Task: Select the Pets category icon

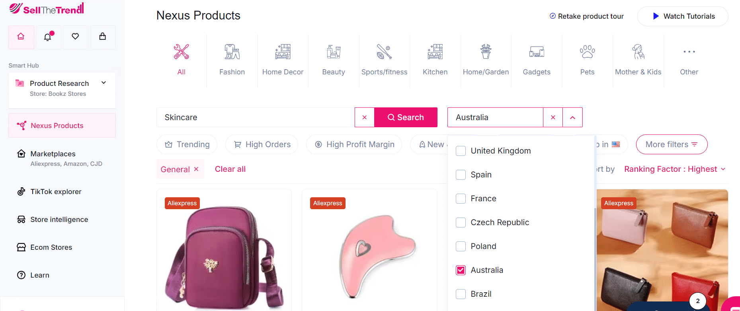Action: click(x=587, y=60)
